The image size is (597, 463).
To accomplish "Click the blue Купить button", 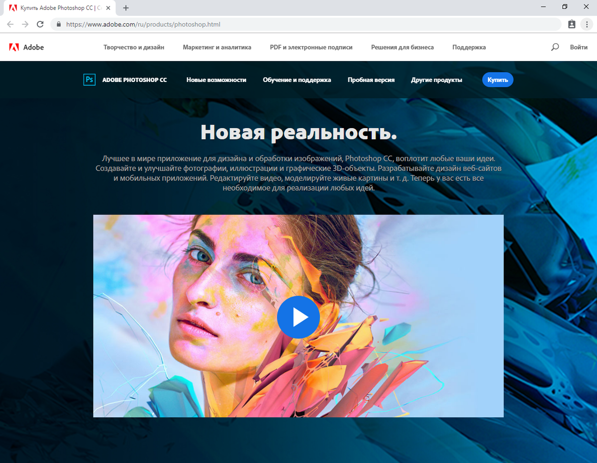I will point(497,79).
